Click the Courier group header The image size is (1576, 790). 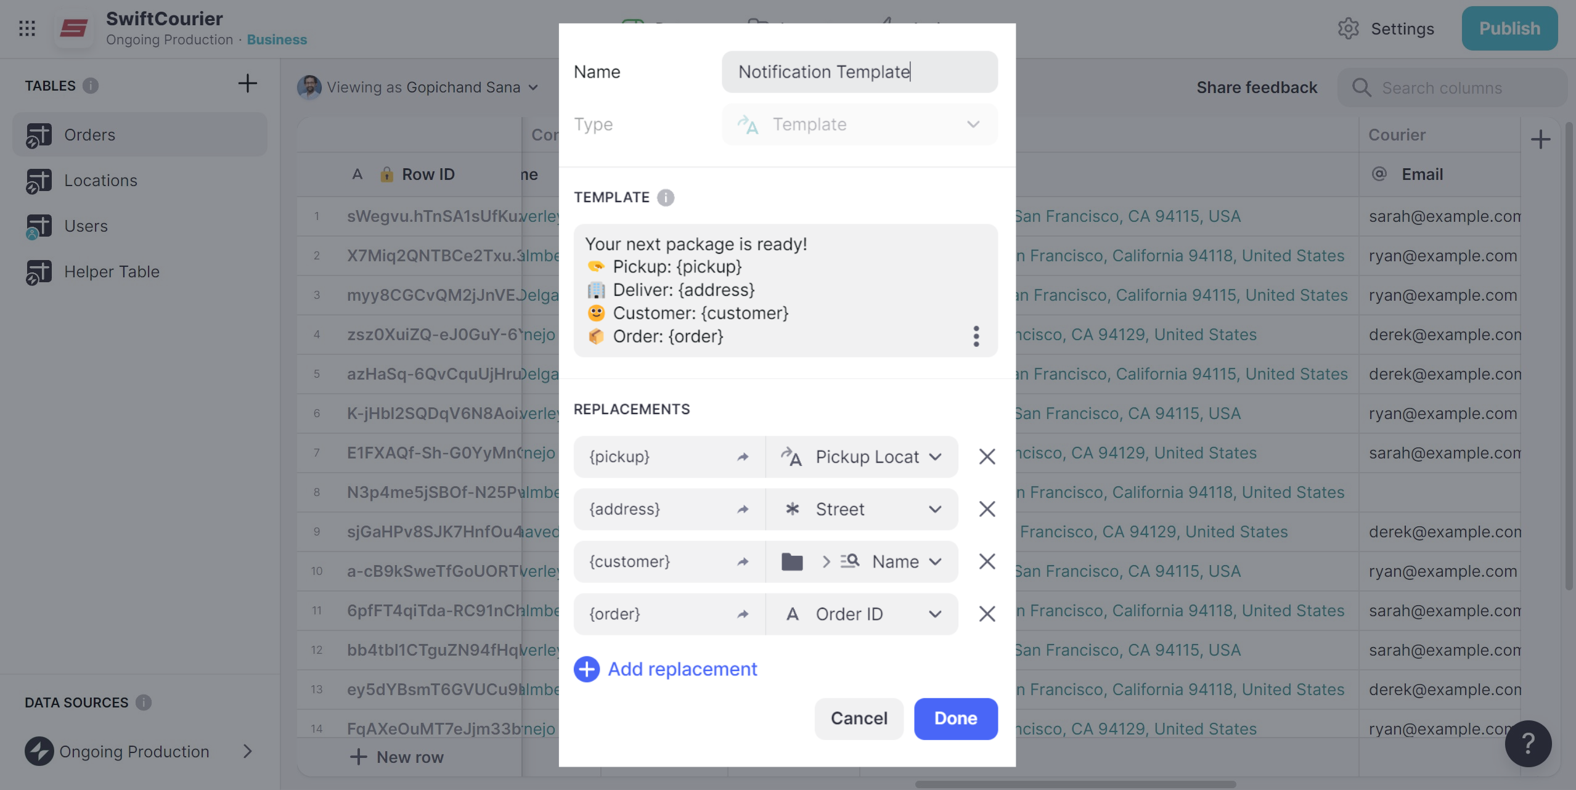coord(1397,135)
